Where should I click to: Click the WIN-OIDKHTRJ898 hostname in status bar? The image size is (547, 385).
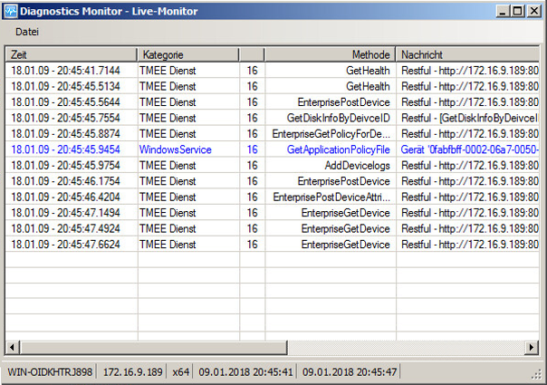click(50, 372)
